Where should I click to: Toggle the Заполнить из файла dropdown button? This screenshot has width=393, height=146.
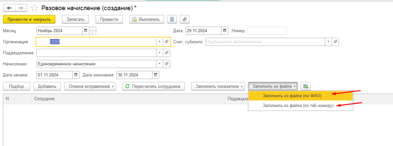[273, 86]
